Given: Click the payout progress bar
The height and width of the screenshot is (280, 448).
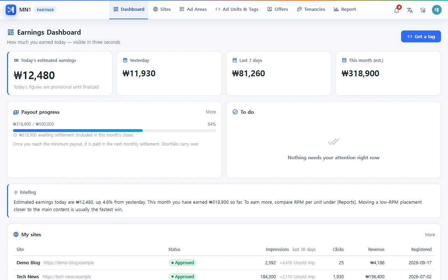Looking at the screenshot, I should pos(114,131).
